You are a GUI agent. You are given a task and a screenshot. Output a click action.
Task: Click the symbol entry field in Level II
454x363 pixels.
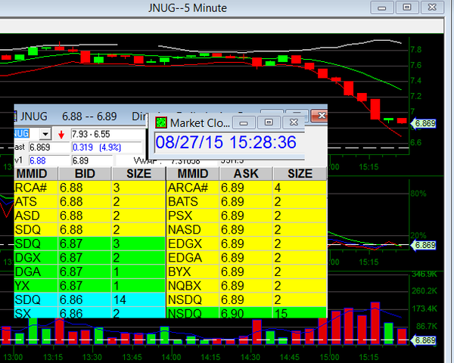[26, 134]
